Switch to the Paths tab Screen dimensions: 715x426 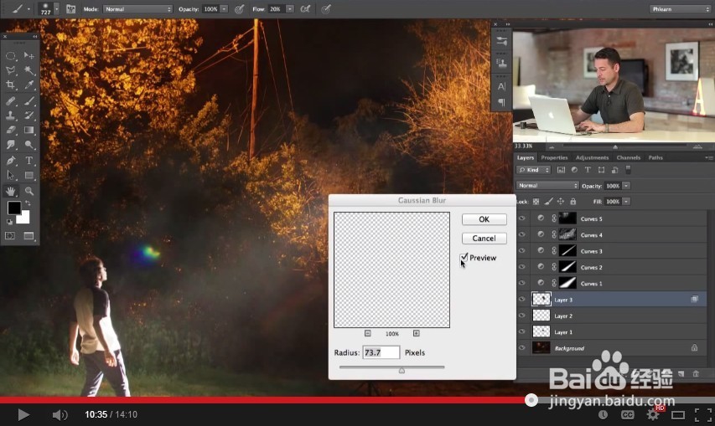click(x=655, y=157)
